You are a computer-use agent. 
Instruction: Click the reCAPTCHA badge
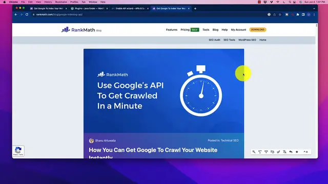tap(18, 151)
